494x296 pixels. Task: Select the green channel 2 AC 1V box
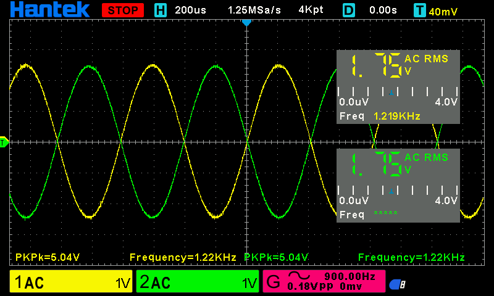coord(198,281)
